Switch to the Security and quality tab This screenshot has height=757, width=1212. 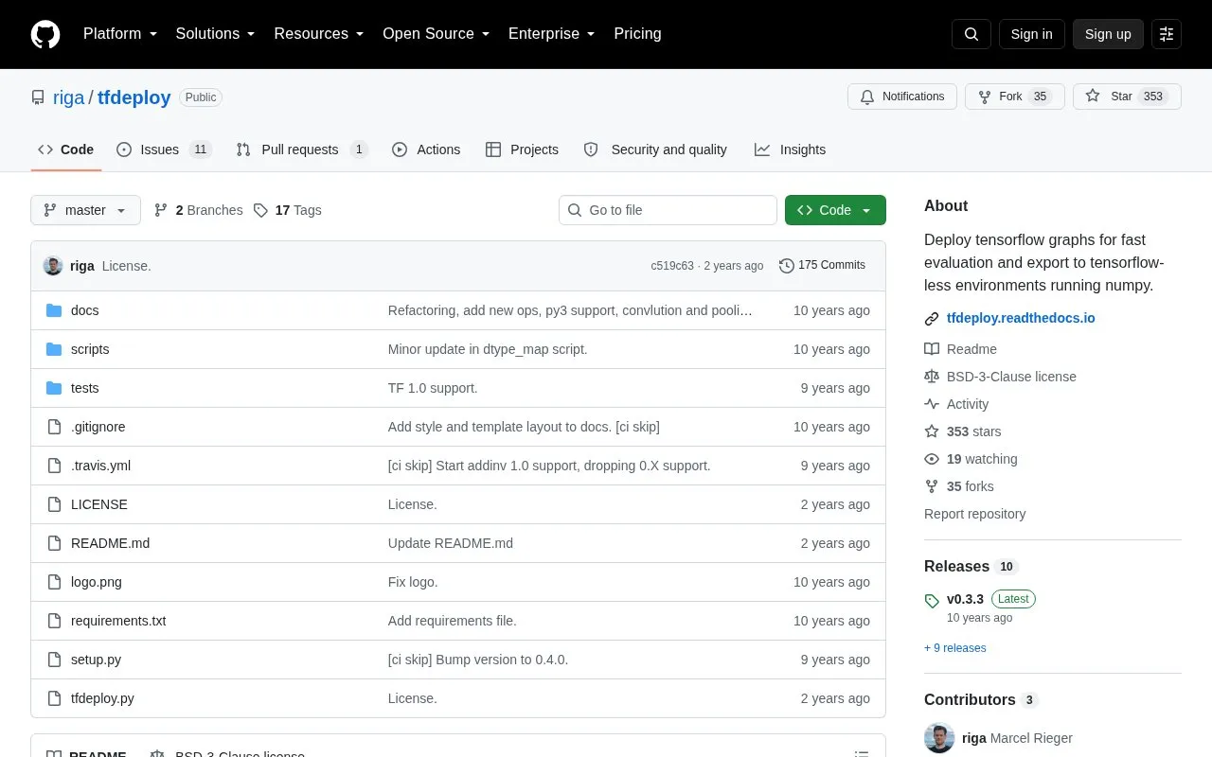(655, 150)
